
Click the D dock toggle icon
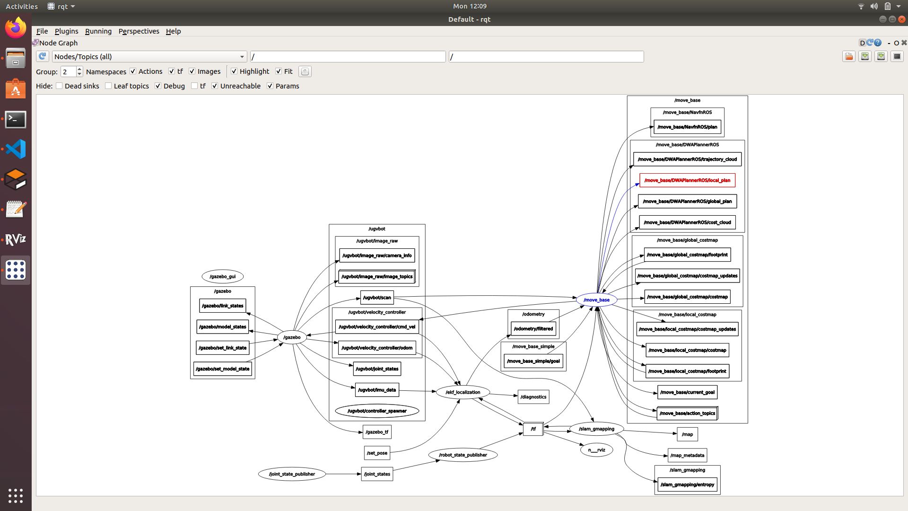click(862, 43)
